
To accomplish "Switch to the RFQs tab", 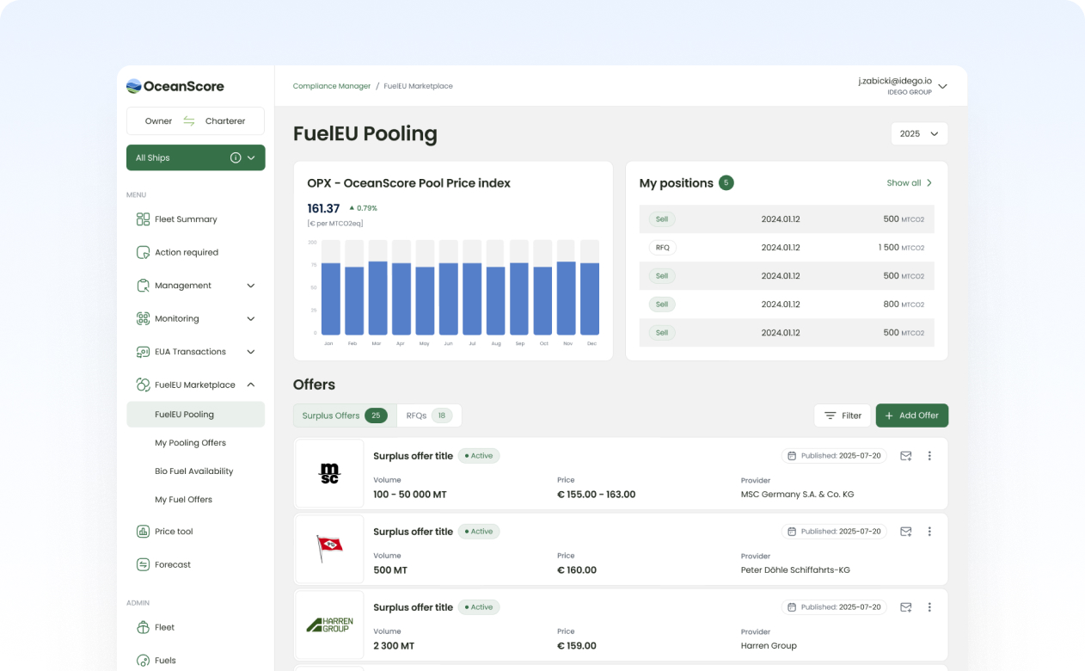I will point(429,416).
